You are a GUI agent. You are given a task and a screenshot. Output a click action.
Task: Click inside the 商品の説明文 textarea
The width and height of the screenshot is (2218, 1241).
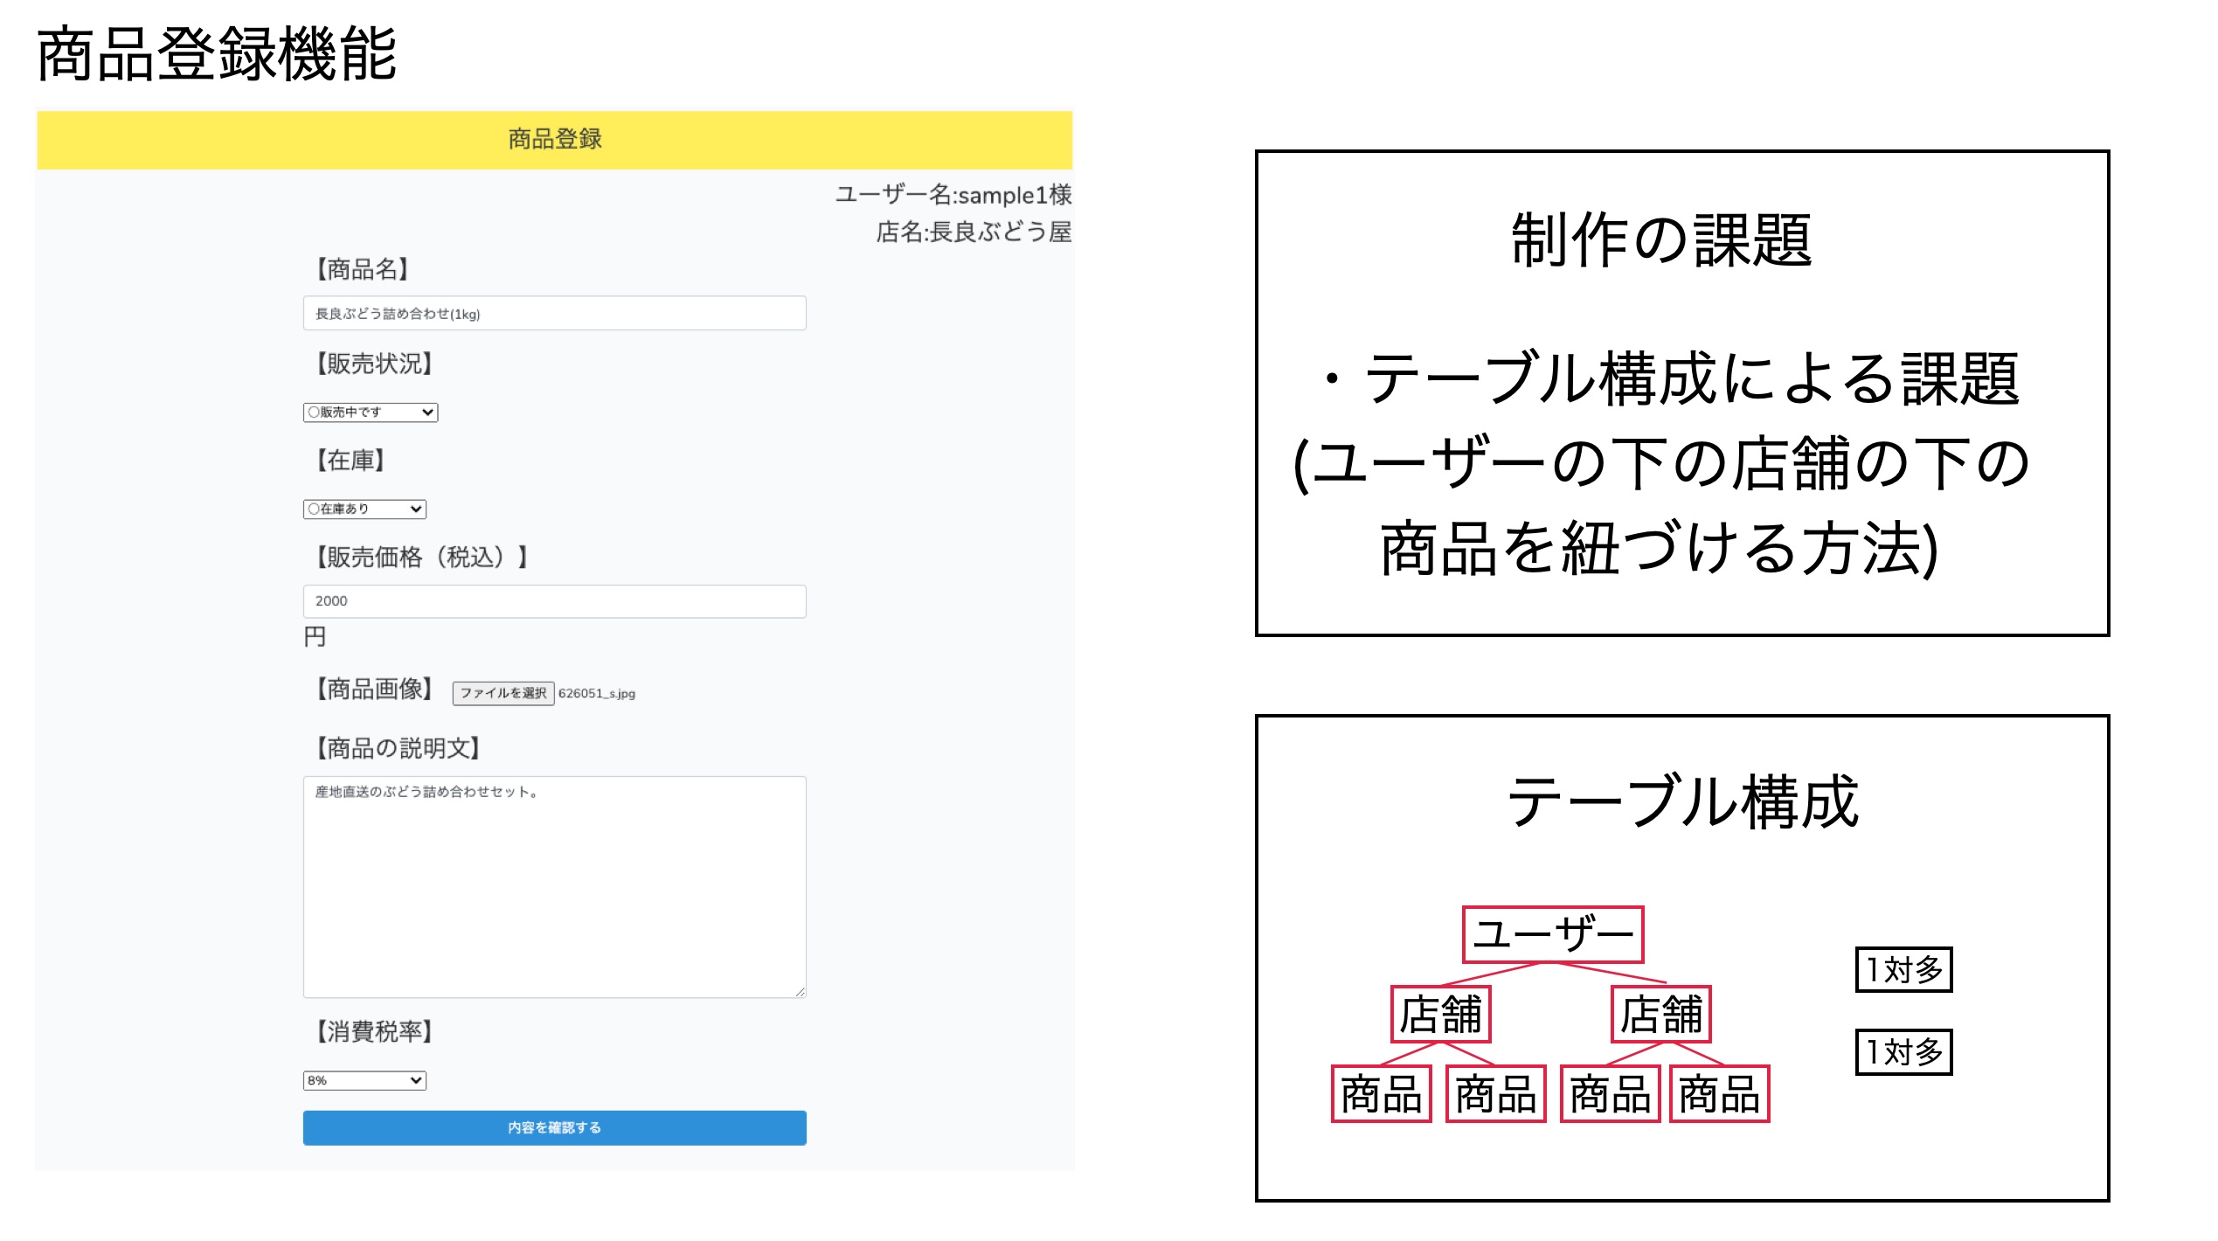click(x=554, y=883)
